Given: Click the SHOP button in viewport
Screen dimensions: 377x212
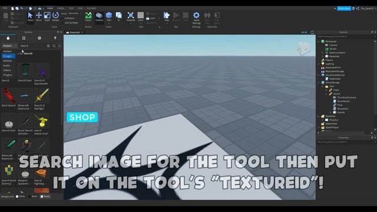Looking at the screenshot, I should pos(82,117).
